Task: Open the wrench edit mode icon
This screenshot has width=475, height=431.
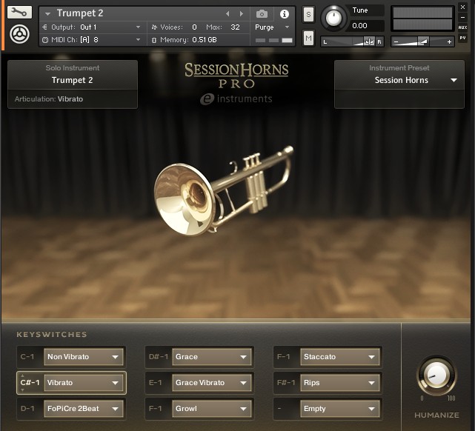Action: 19,13
